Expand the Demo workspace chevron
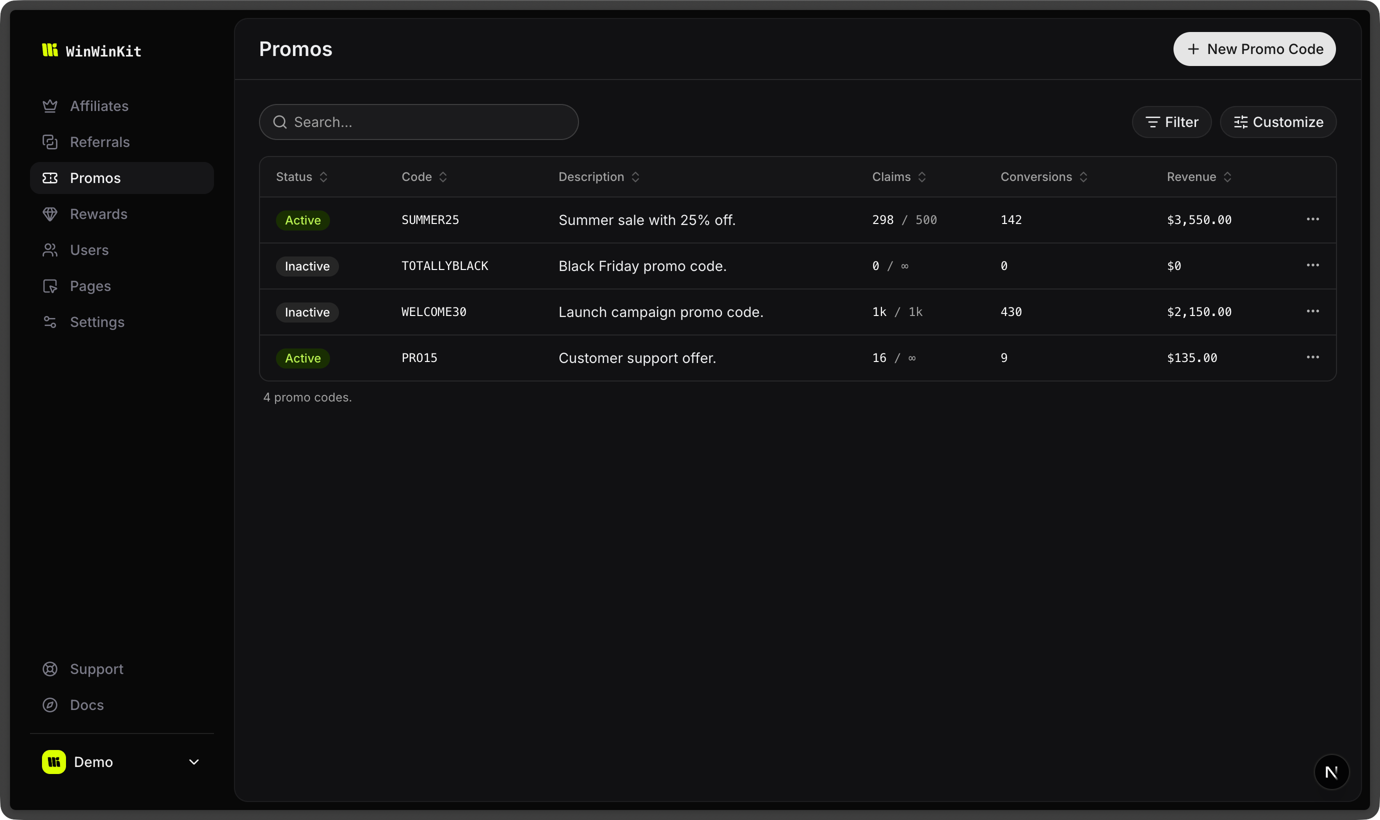Screen dimensions: 1380x820 tap(194, 762)
